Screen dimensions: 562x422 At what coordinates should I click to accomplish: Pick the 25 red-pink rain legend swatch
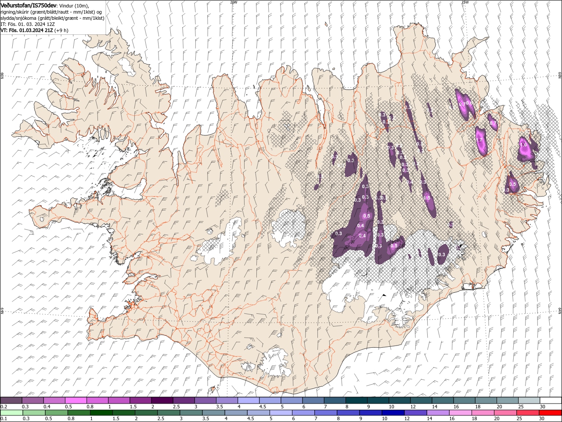click(527, 413)
